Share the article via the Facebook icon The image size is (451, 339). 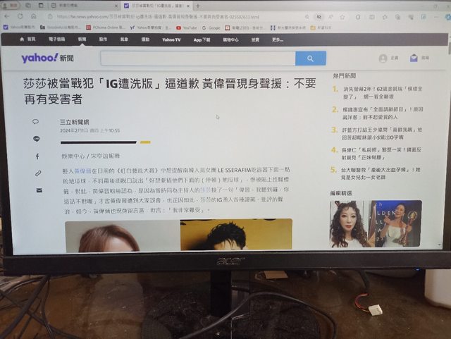(37, 156)
